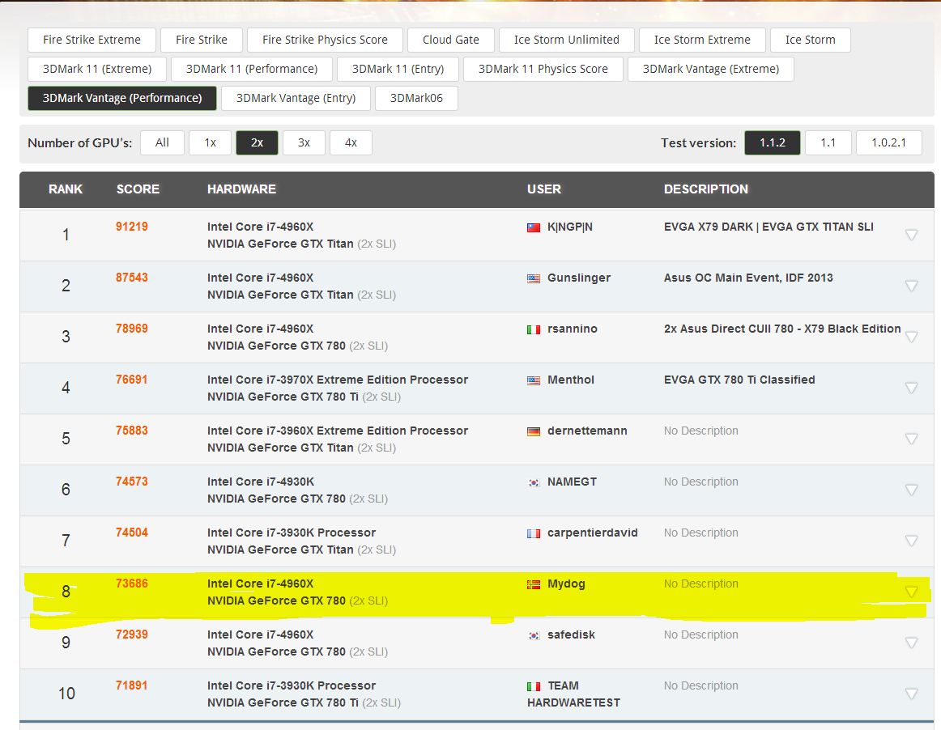Viewport: 941px width, 730px height.
Task: Select the 2x GPU filter
Action: [257, 142]
